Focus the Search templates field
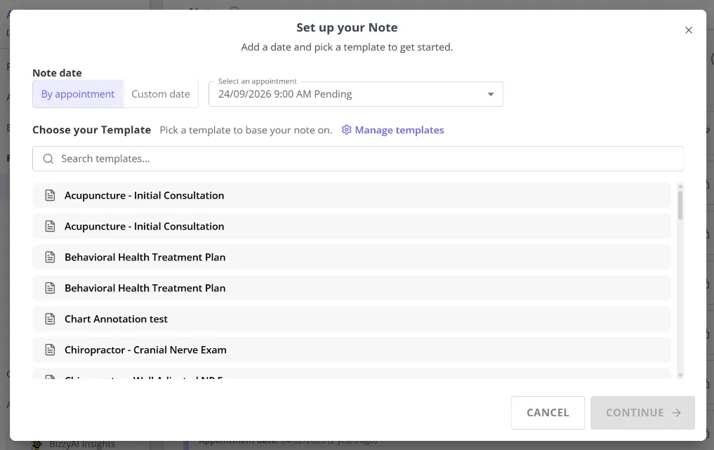714x450 pixels. click(358, 159)
